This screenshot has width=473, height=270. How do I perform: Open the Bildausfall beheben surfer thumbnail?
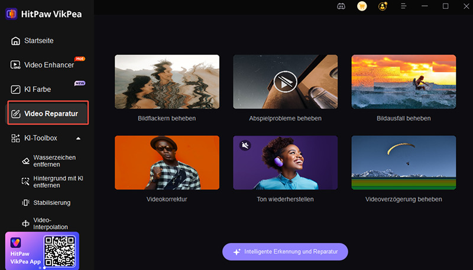point(404,82)
